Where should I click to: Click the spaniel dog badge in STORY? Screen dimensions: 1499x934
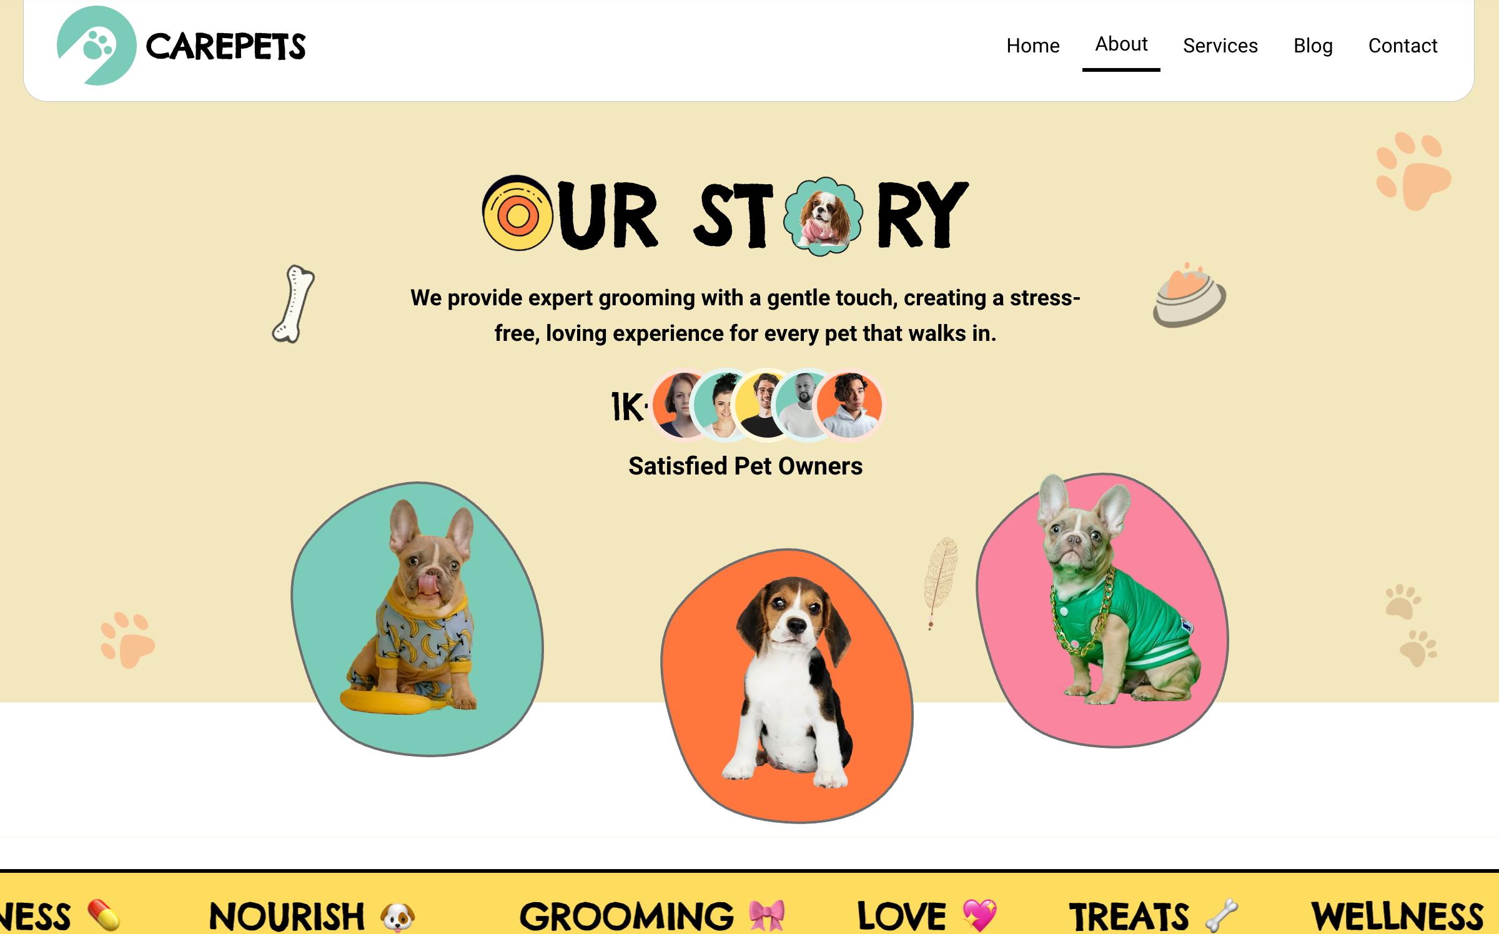tap(823, 216)
